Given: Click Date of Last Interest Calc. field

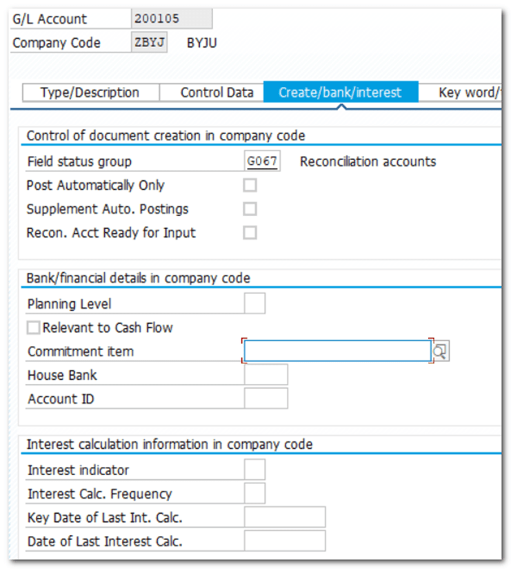Looking at the screenshot, I should click(x=284, y=541).
